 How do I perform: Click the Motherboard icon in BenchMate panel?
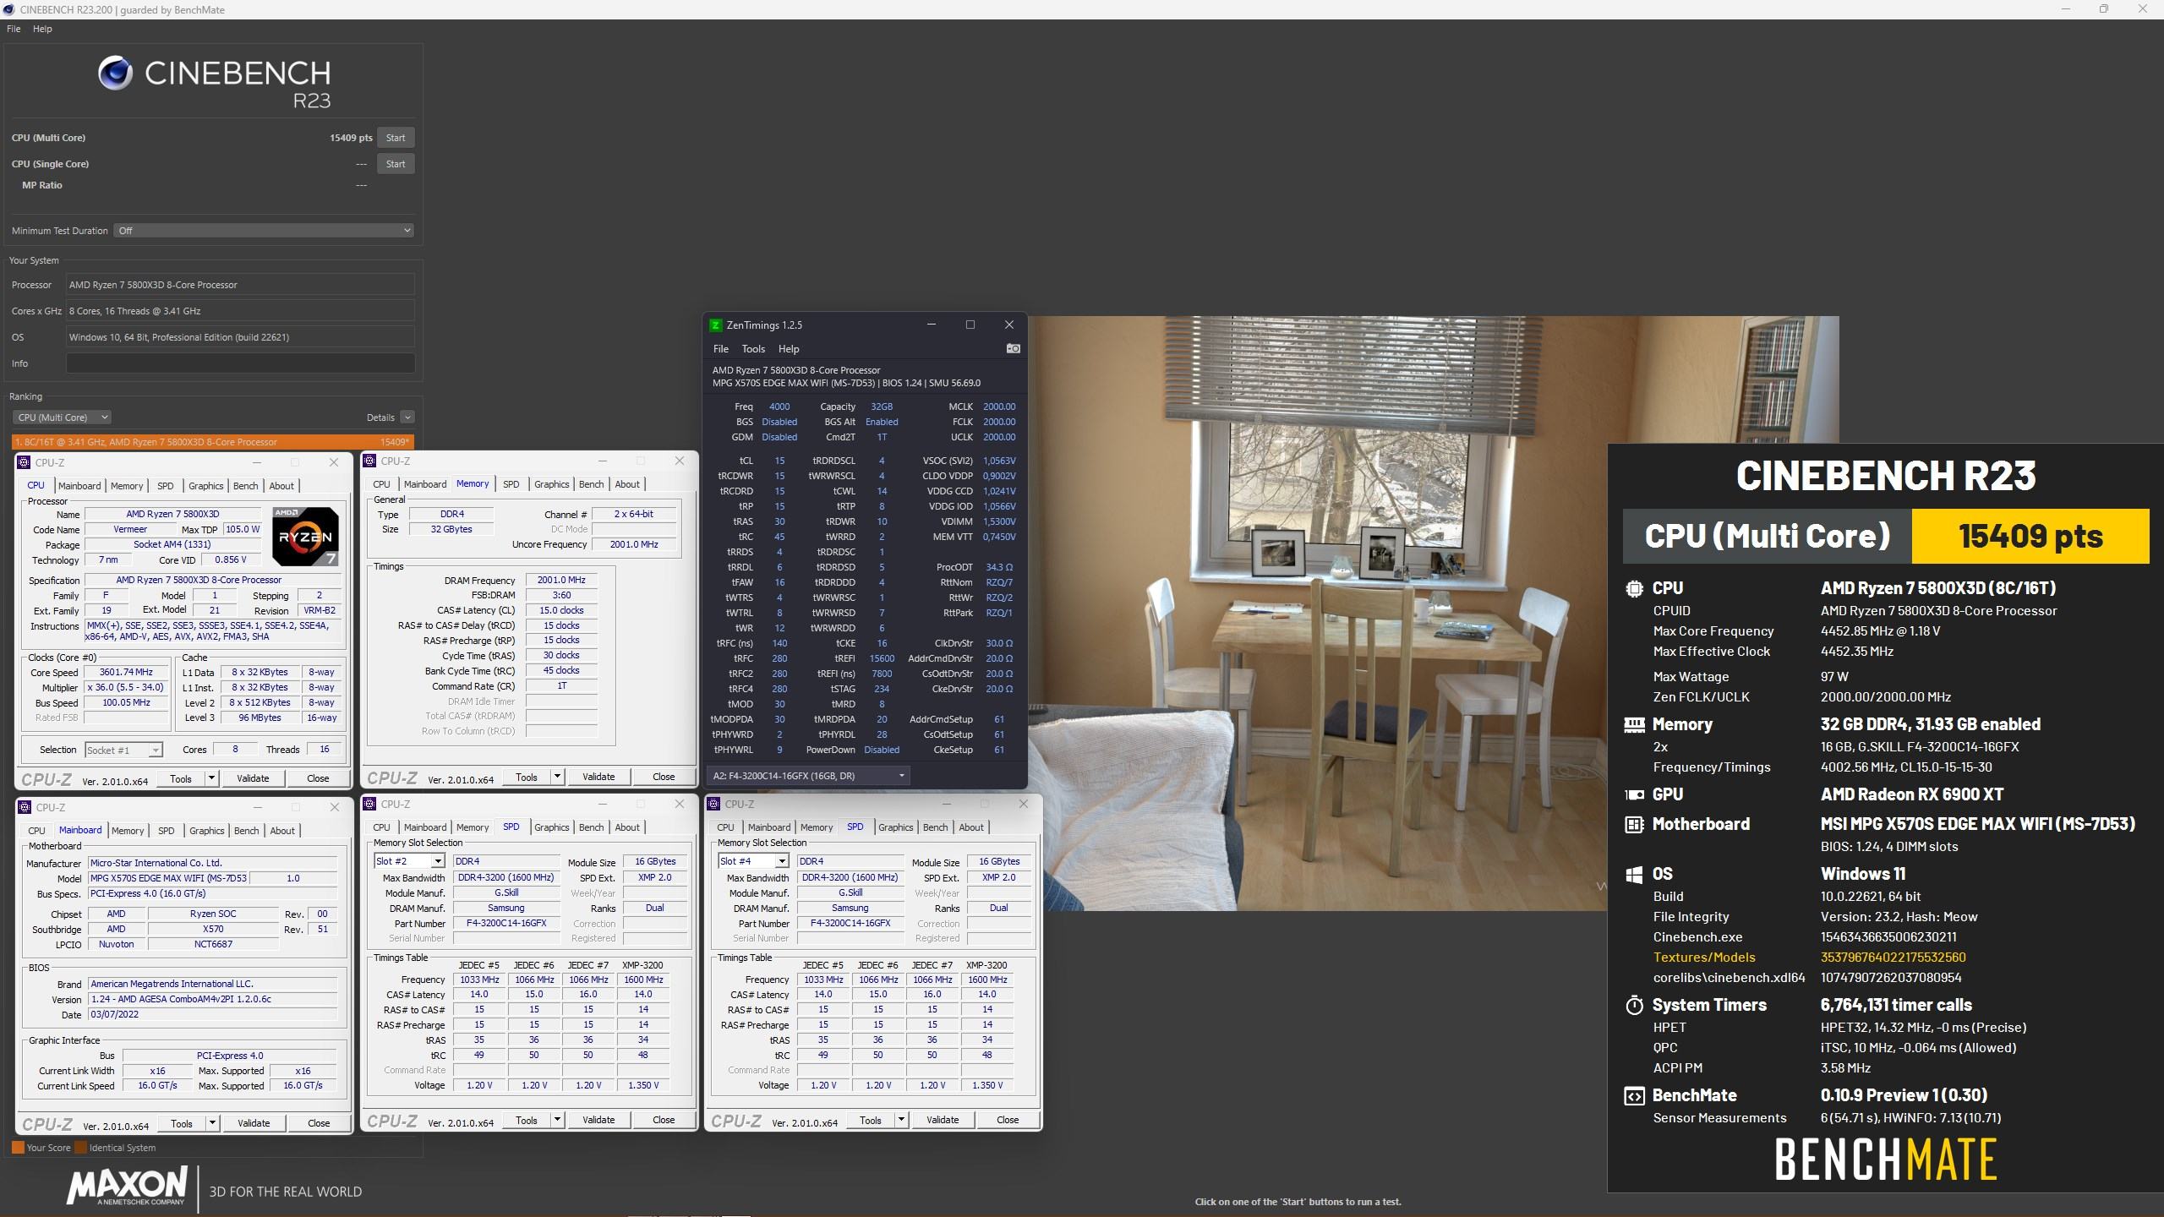click(1634, 824)
